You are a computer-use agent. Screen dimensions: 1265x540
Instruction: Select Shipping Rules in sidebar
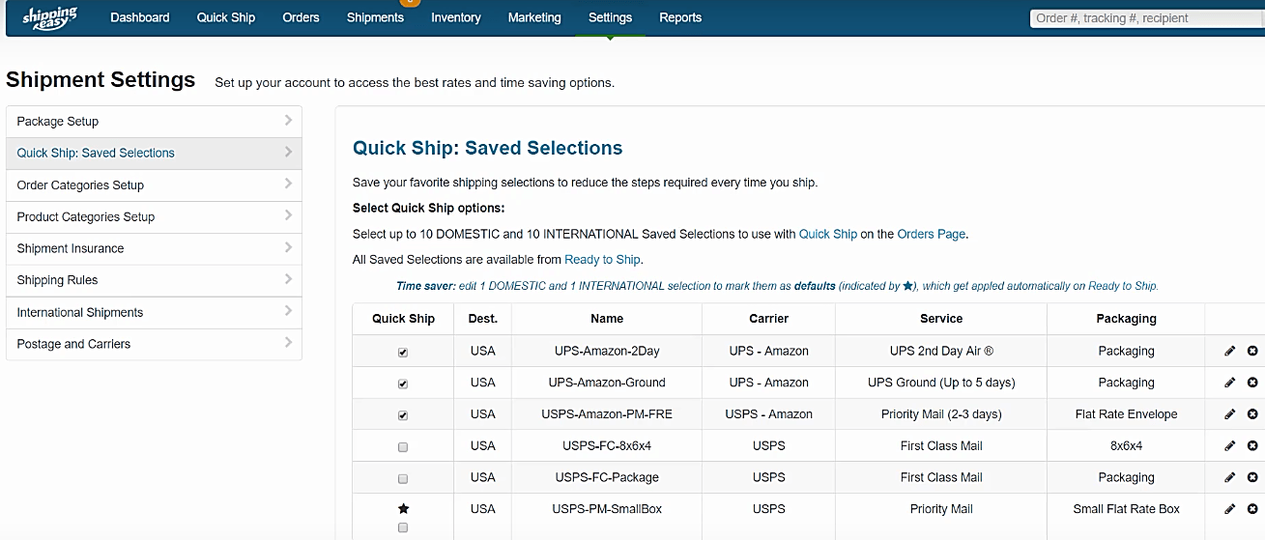point(154,279)
